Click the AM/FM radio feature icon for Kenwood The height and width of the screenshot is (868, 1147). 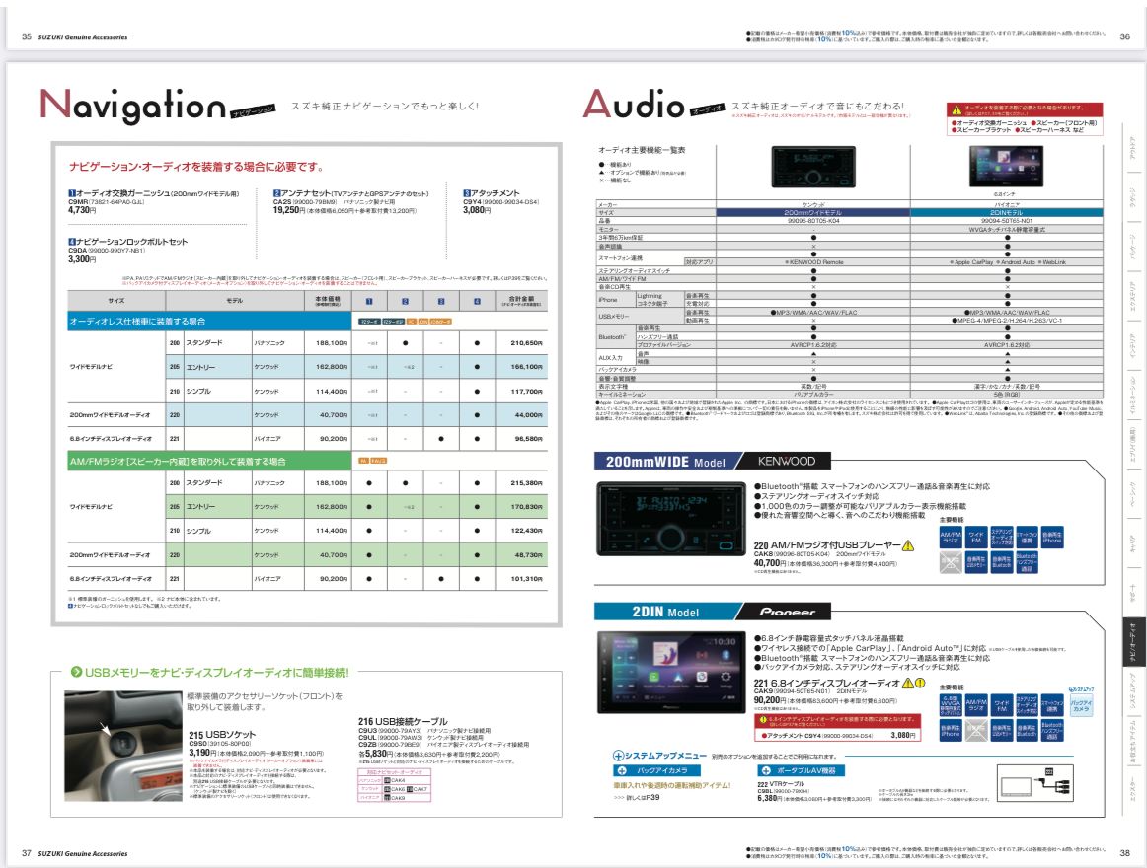[952, 537]
